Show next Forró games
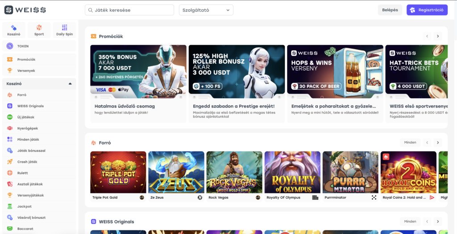Image resolution: width=457 pixels, height=234 pixels. (x=438, y=142)
